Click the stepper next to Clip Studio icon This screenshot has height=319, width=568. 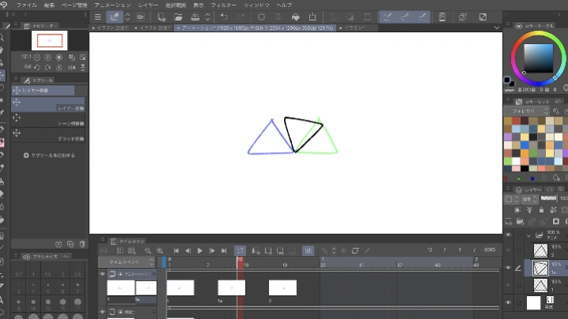point(128,17)
